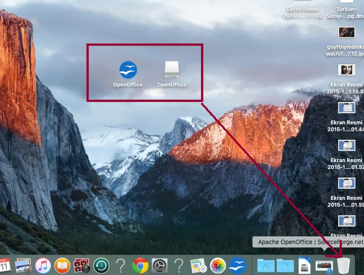The width and height of the screenshot is (364, 275).
Task: Launch Photo Booth from the Dock
Action: (80, 265)
